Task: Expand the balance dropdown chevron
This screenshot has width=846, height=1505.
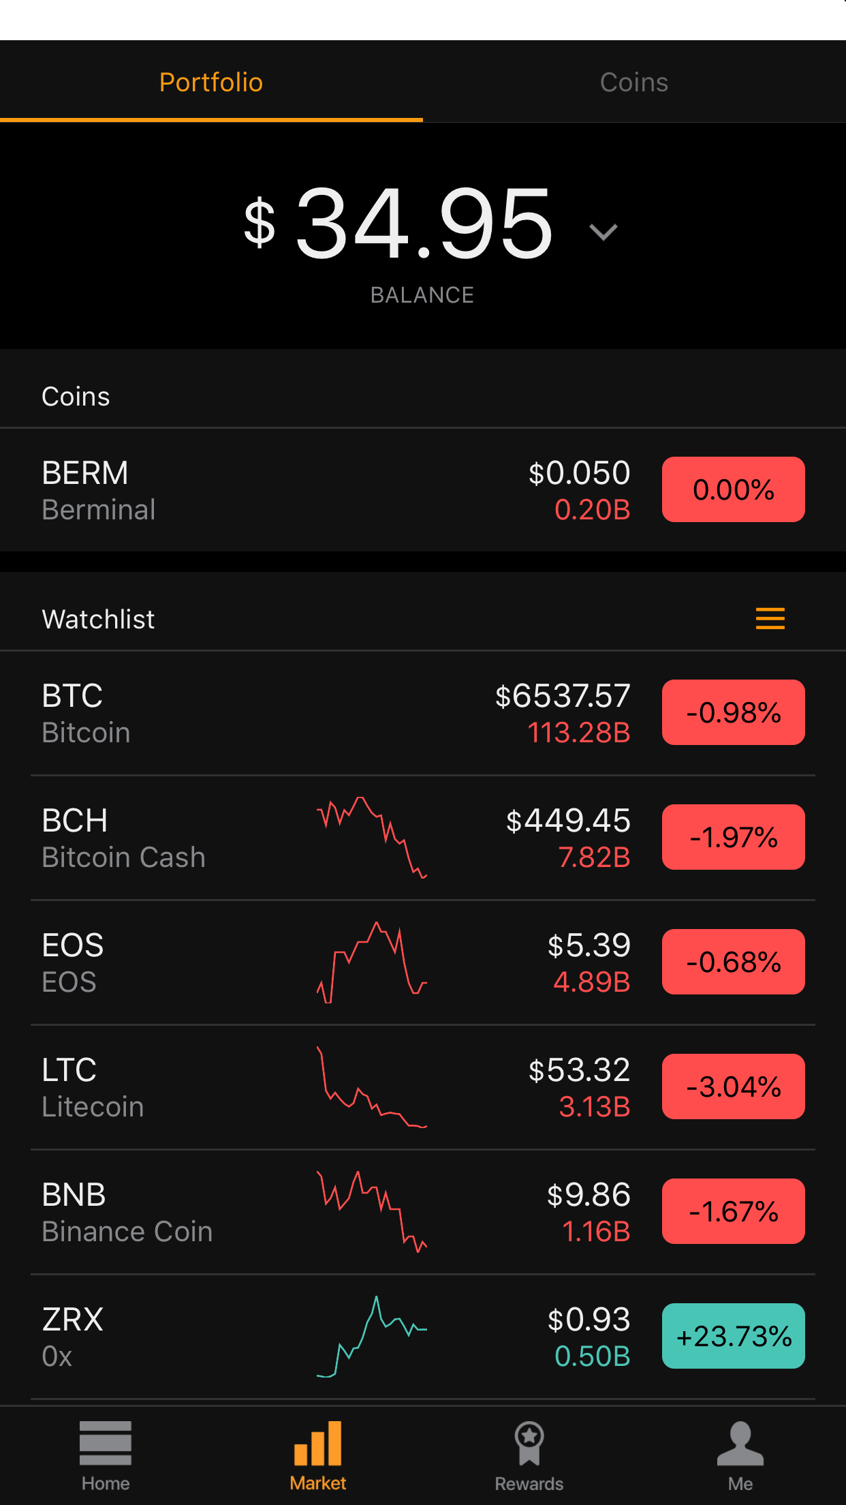Action: (604, 232)
